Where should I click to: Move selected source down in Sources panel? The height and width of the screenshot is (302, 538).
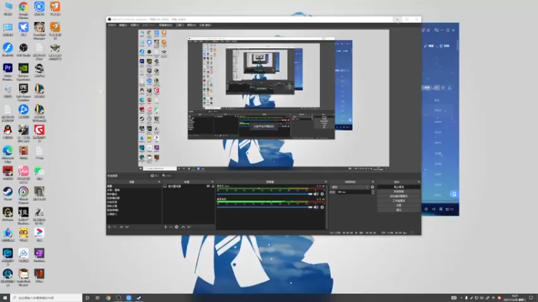coord(189,227)
